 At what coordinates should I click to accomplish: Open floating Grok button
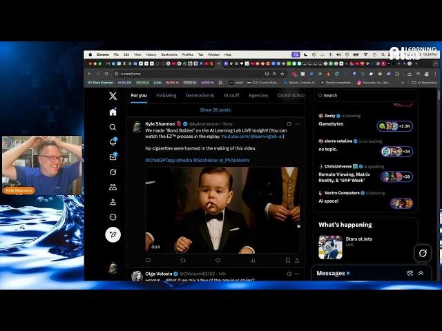point(423,253)
